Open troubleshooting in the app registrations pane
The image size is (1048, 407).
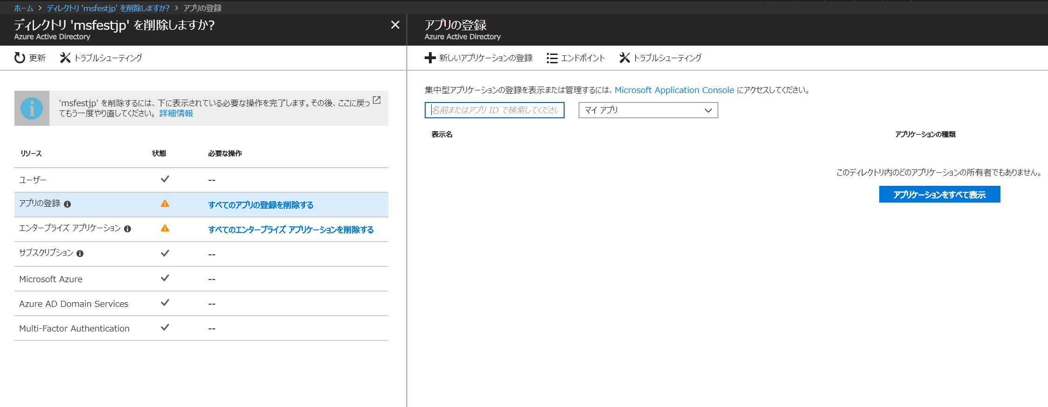click(624, 58)
